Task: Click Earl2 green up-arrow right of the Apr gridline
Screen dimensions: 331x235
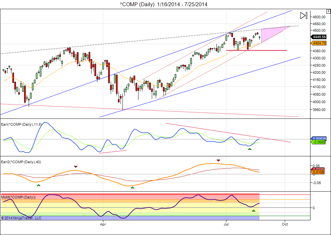Action: click(x=132, y=187)
